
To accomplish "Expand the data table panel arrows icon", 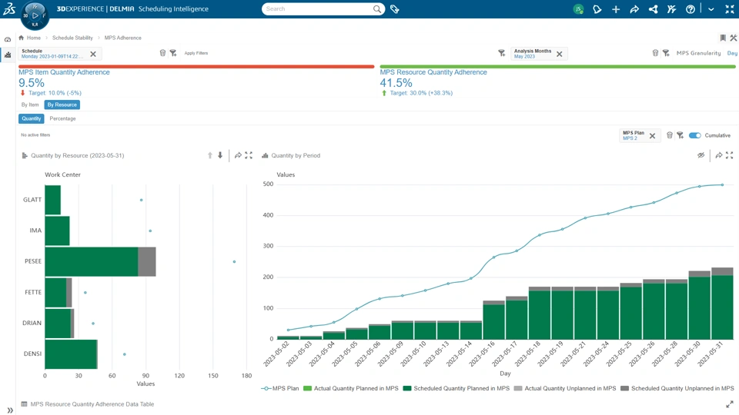I will [x=730, y=404].
